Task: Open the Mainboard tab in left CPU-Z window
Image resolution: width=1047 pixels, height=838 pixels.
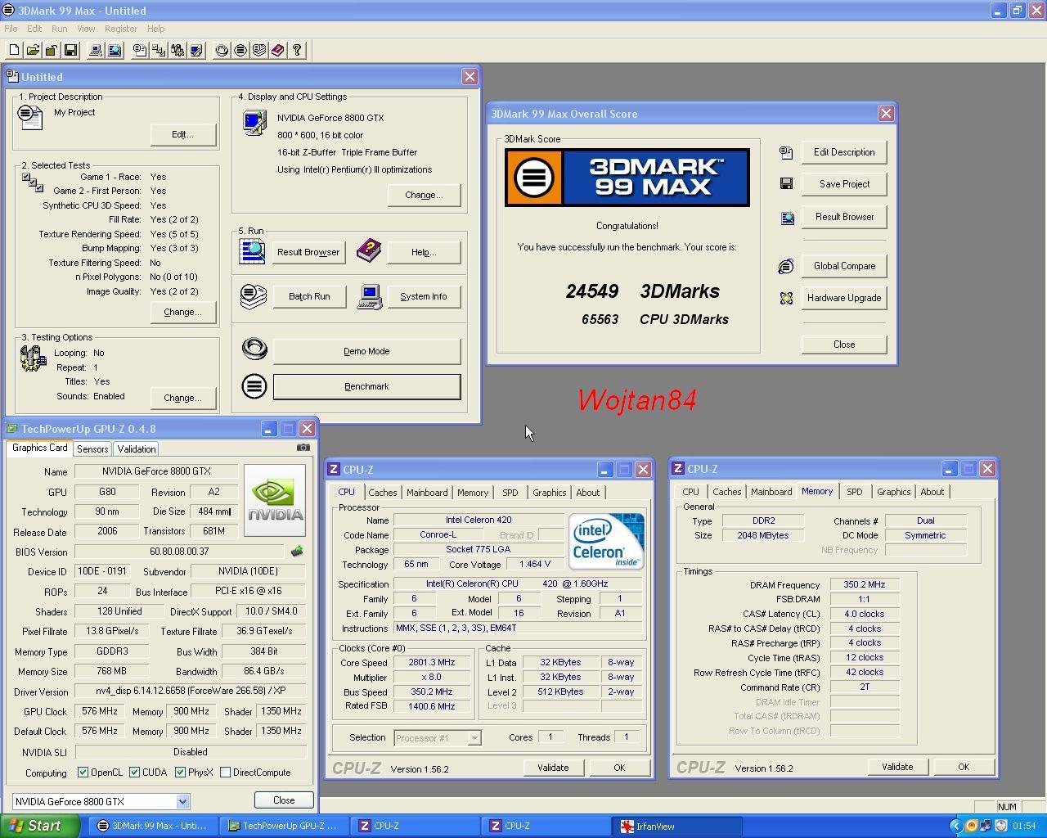Action: coord(427,492)
